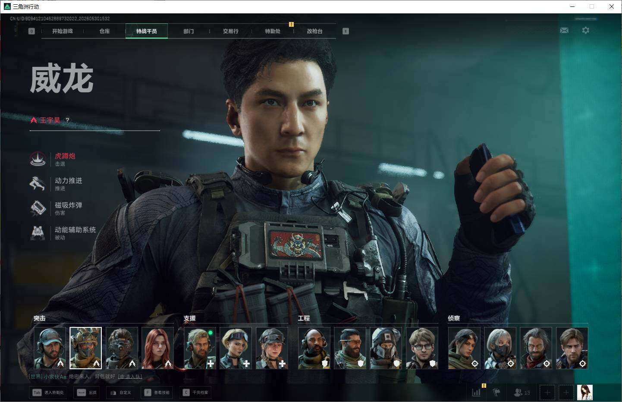Viewport: 622px width, 402px height.
Task: Click the 动力推进 skill name
Action: coord(69,181)
